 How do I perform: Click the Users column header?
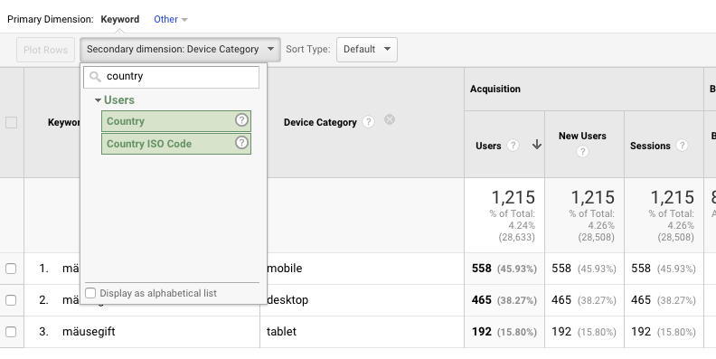(x=488, y=146)
